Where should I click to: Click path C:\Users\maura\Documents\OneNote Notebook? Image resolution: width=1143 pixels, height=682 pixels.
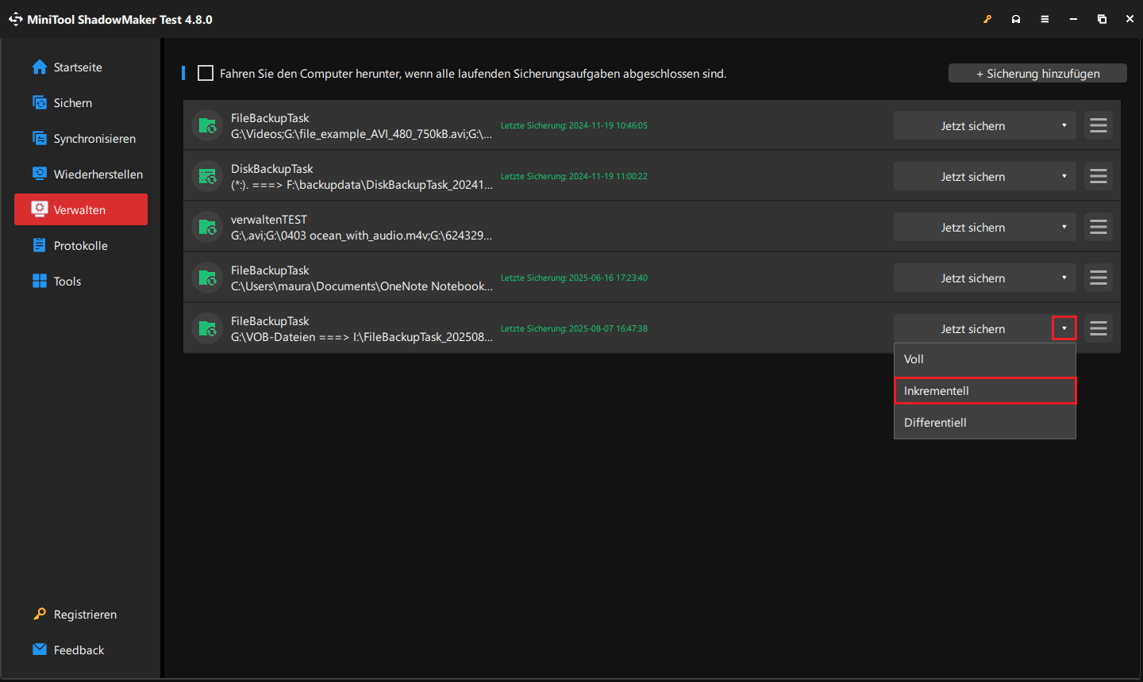point(362,286)
